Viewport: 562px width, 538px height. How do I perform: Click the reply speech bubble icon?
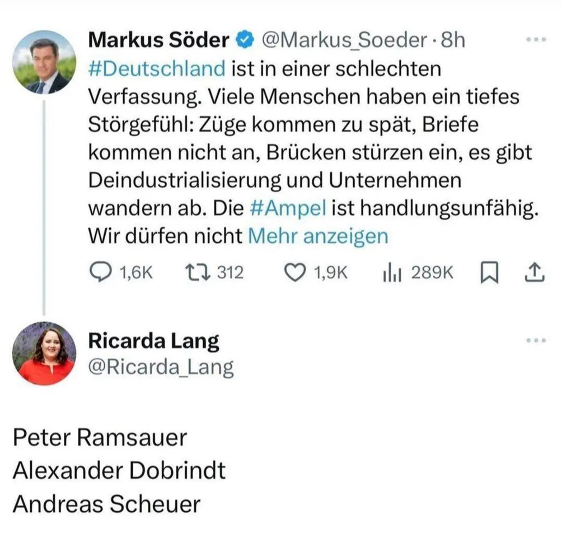click(100, 272)
